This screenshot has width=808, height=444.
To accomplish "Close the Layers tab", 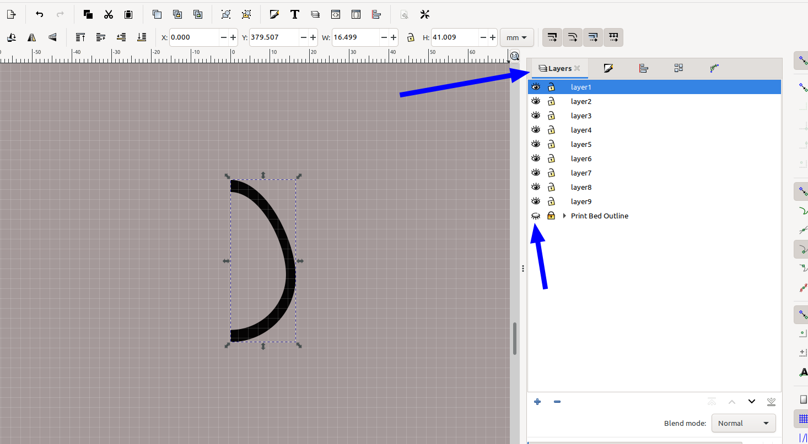I will pos(577,68).
